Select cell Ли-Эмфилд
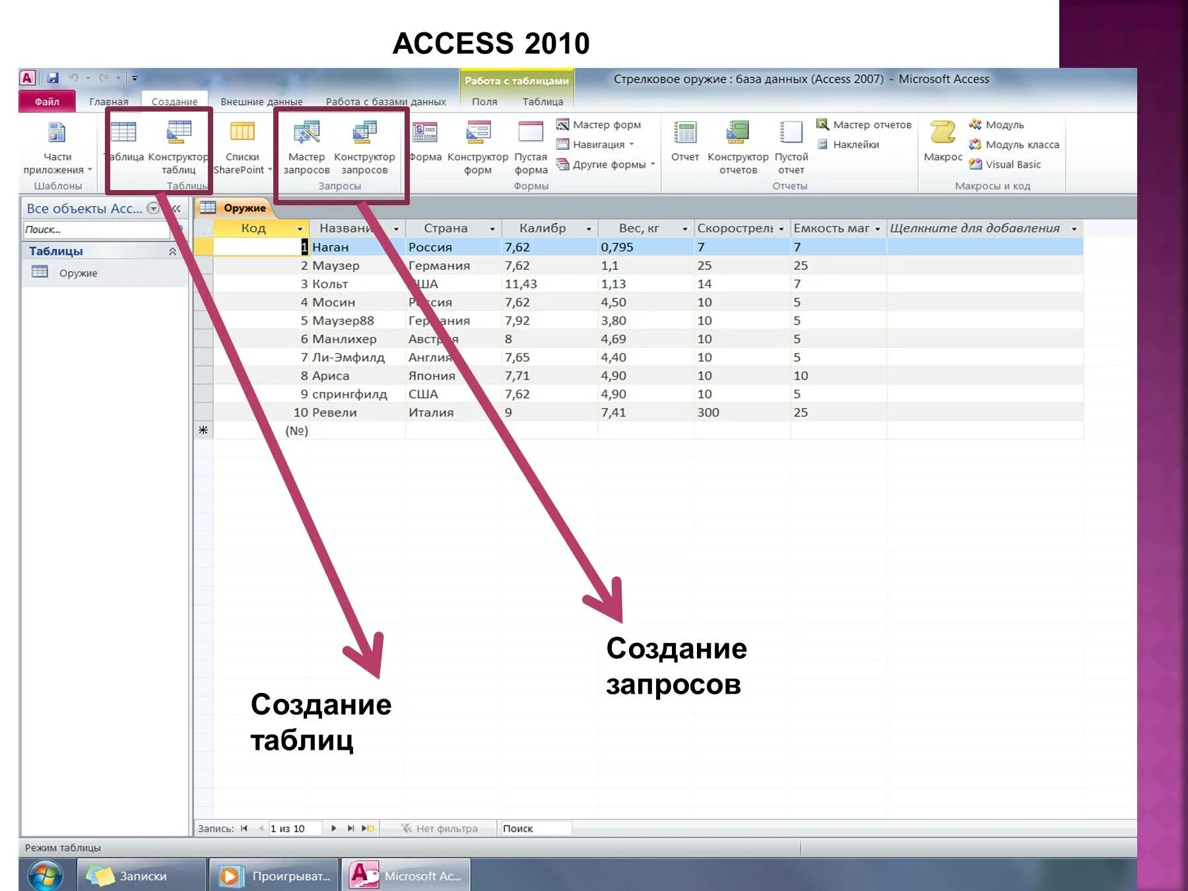 (x=356, y=357)
